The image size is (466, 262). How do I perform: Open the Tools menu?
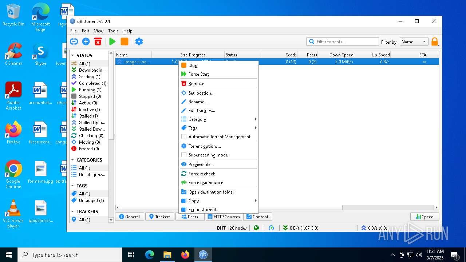(113, 31)
